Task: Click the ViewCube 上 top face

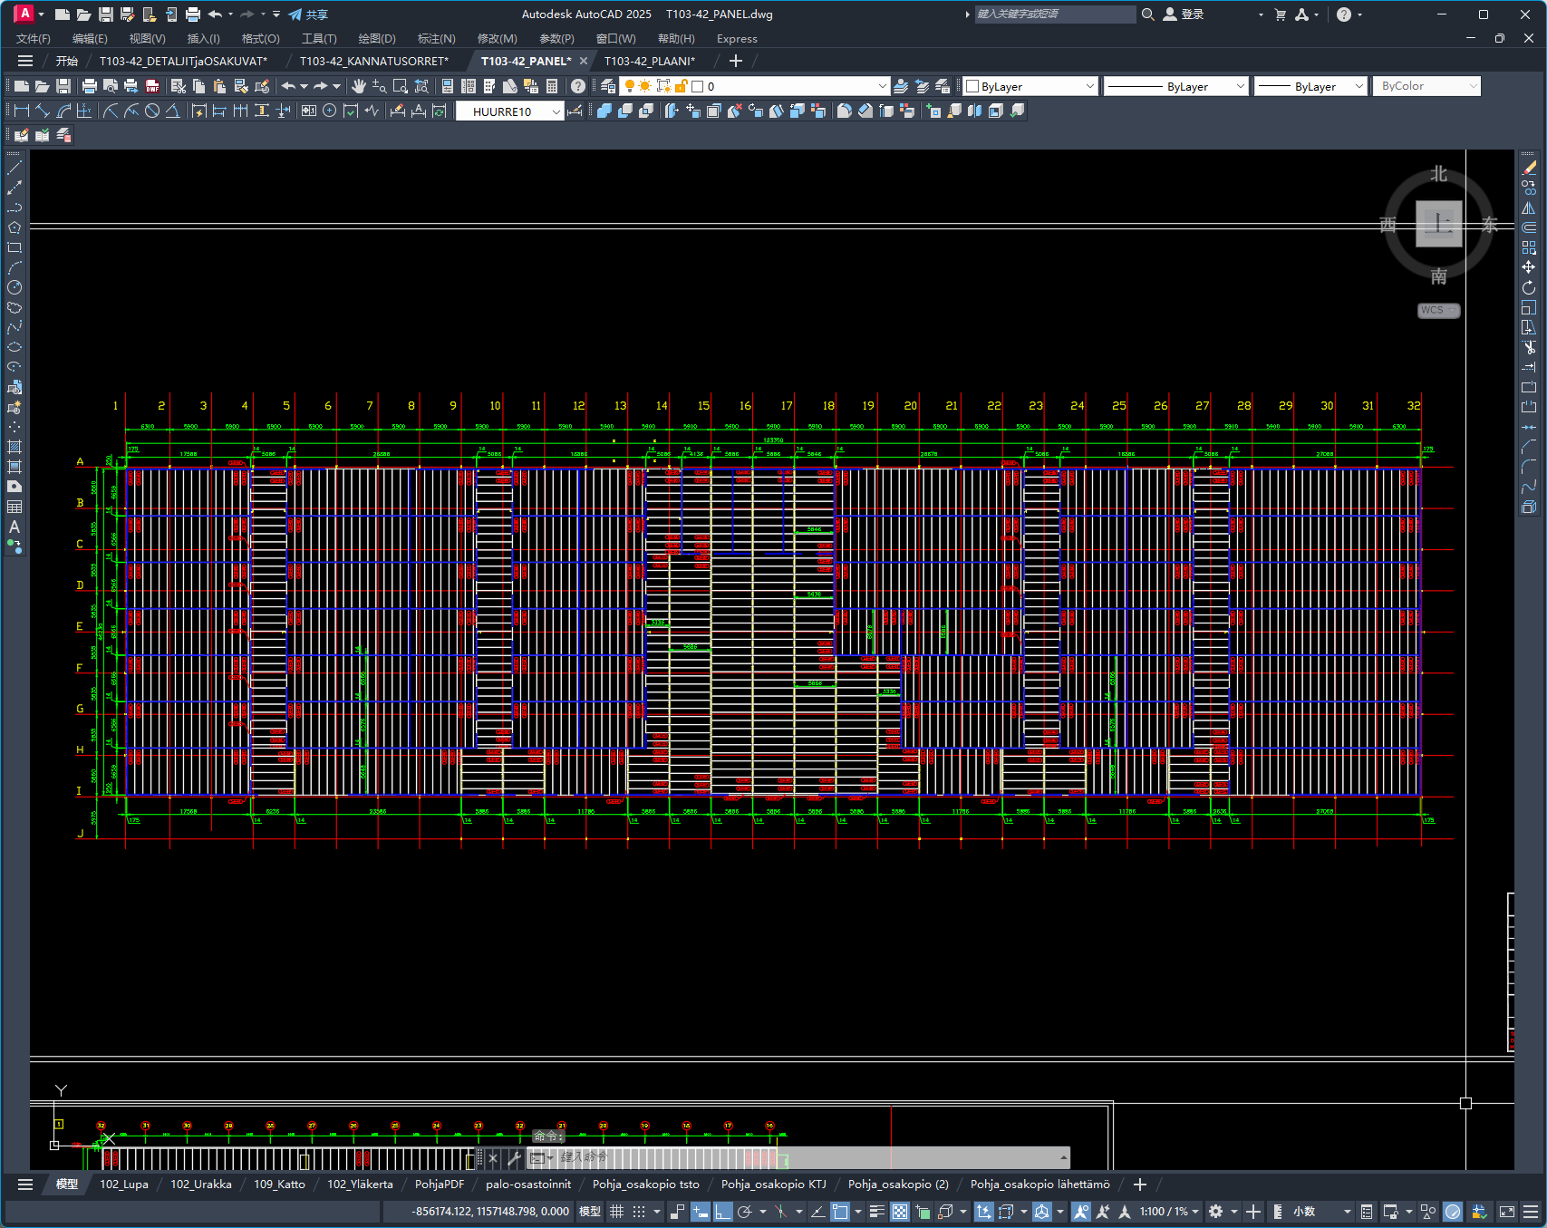Action: (1439, 224)
